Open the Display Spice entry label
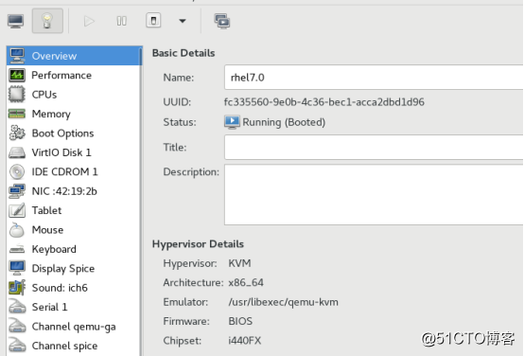The image size is (524, 356). [x=63, y=269]
